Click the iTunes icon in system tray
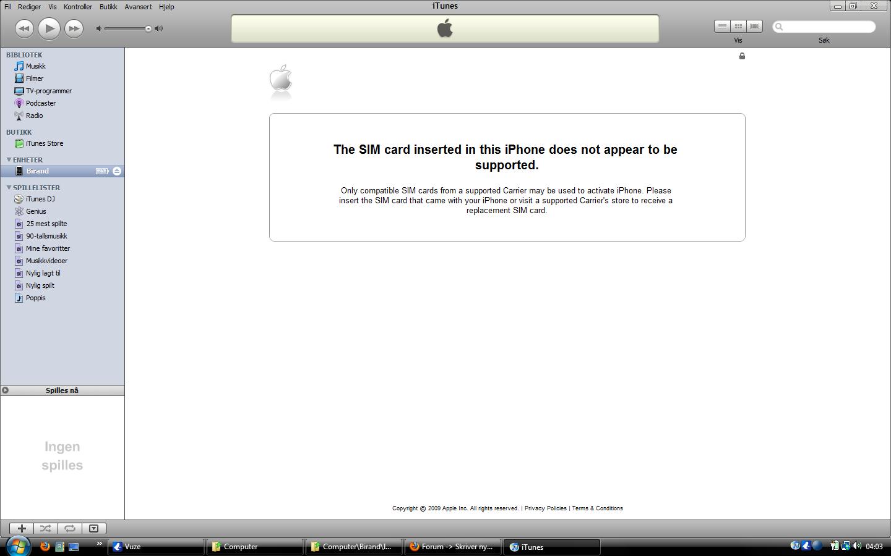 click(x=795, y=545)
